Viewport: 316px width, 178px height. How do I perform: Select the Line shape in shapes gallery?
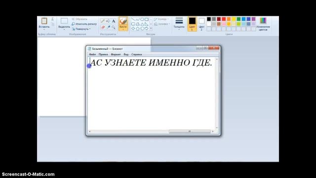click(133, 19)
